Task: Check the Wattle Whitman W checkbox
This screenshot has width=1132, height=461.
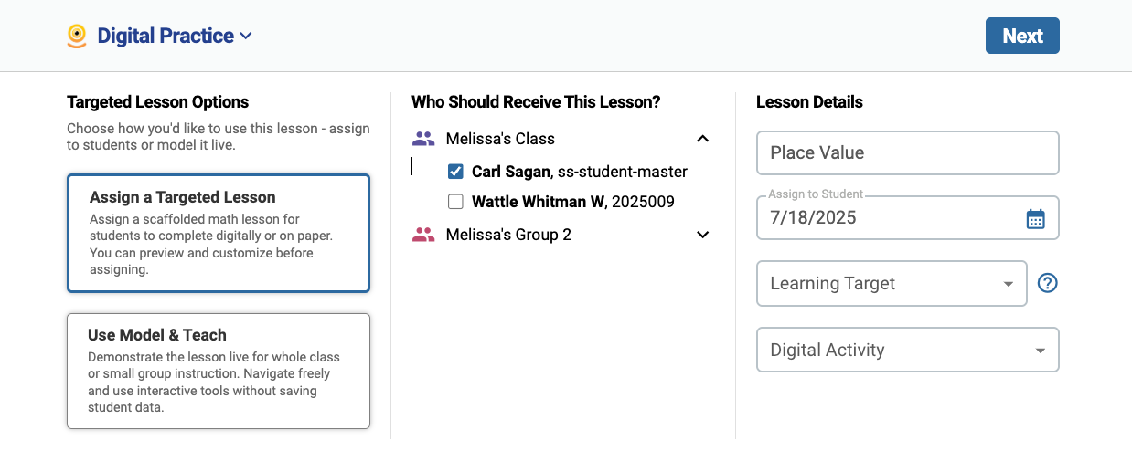Action: tap(455, 202)
